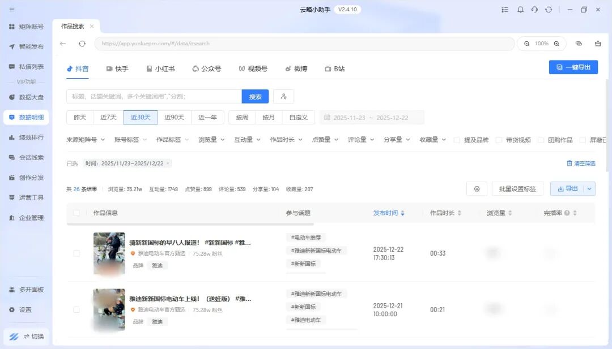Viewport: 612px width, 349px height.
Task: Expand the 浏览量 filter dropdown
Action: pyautogui.click(x=211, y=140)
